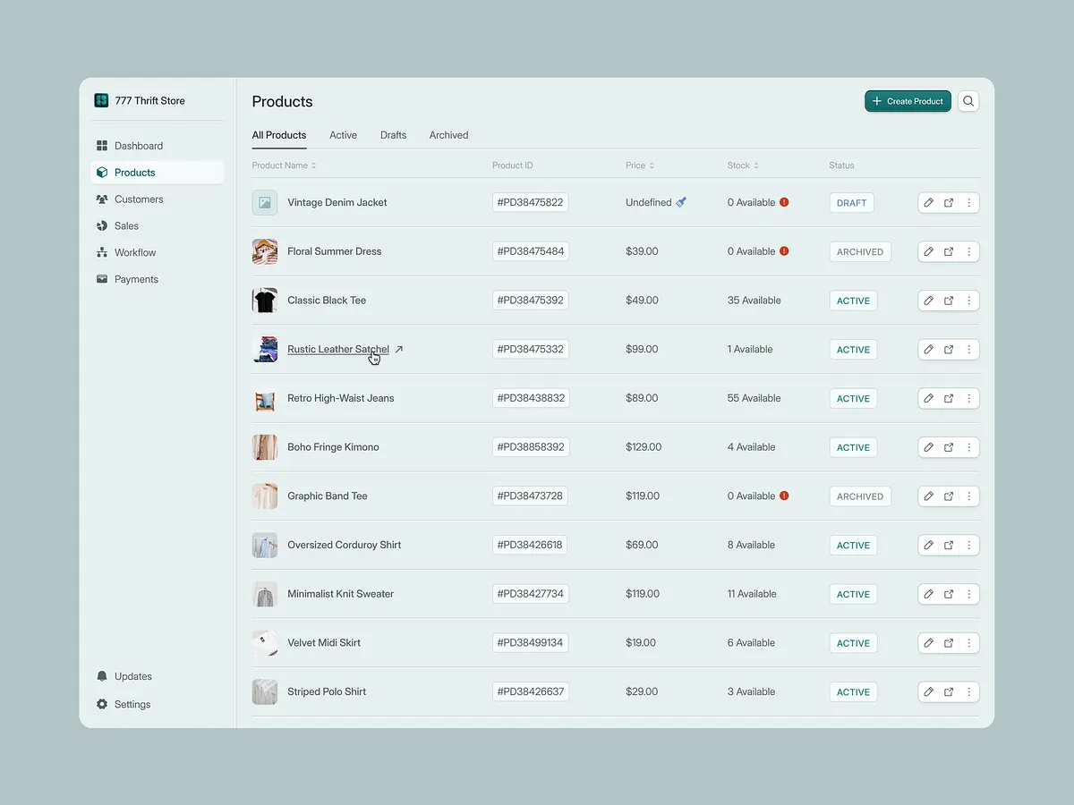Screen dimensions: 1074x805
Task: Open the Sales section
Action: (x=126, y=225)
